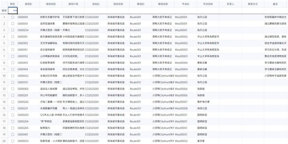Click the 游戏ID column header
The image size is (288, 144).
click(28, 4)
